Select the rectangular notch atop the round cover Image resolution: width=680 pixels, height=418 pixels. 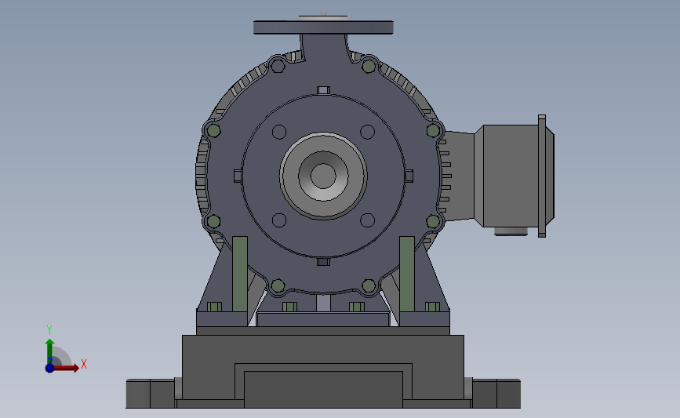click(x=323, y=90)
